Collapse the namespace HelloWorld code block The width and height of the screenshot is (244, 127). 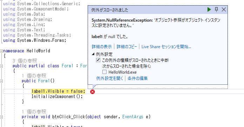[1, 51]
